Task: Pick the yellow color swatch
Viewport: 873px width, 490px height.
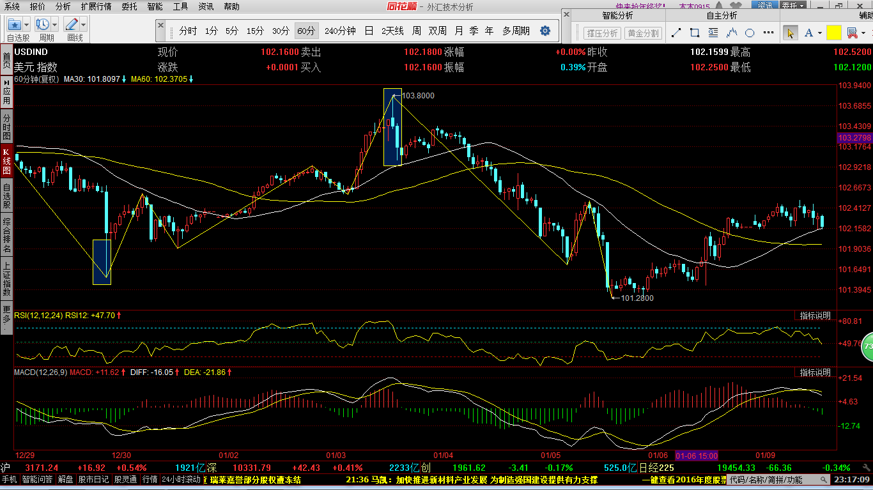Action: pyautogui.click(x=833, y=33)
